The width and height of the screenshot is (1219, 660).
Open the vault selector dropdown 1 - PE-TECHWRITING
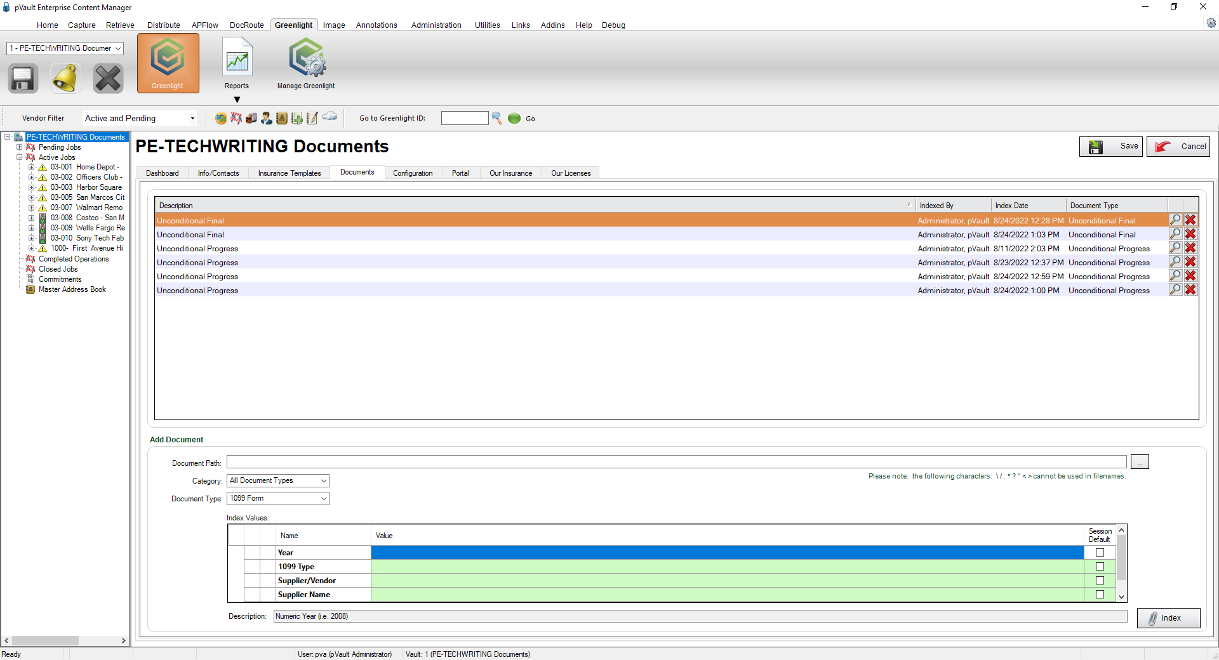point(65,48)
